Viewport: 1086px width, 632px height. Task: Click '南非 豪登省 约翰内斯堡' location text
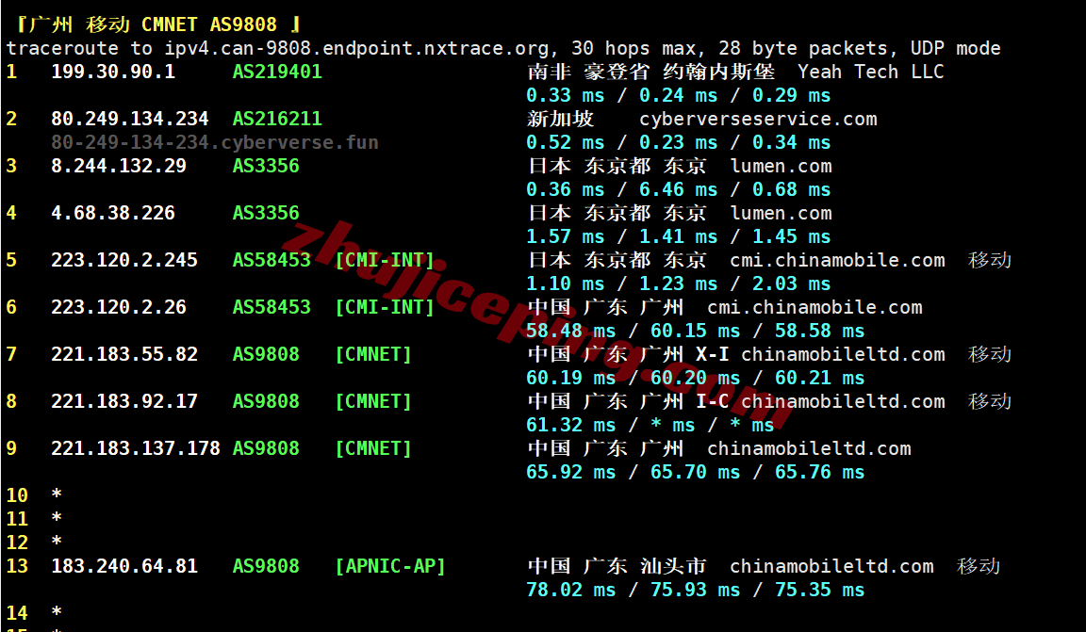pos(650,72)
